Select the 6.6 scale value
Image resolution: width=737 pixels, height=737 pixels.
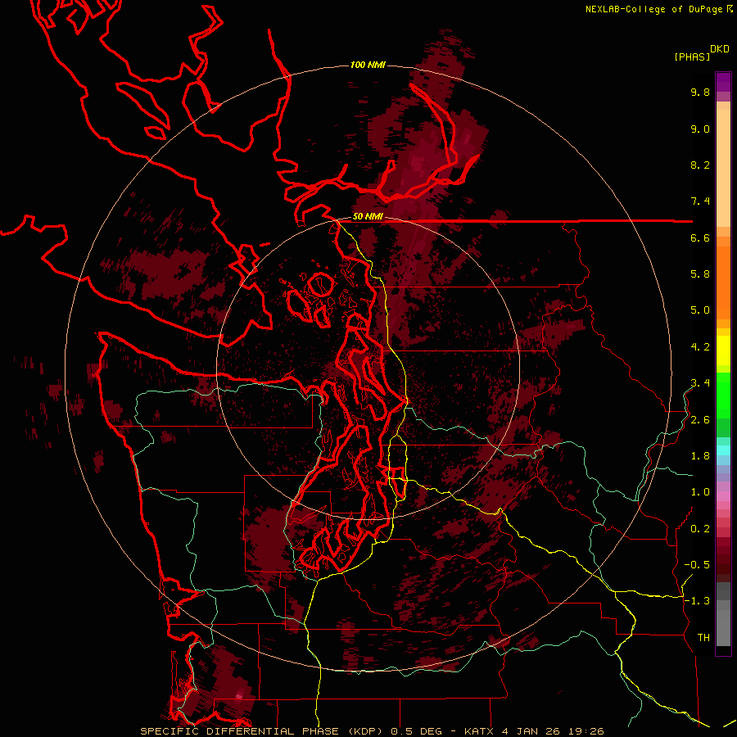700,238
